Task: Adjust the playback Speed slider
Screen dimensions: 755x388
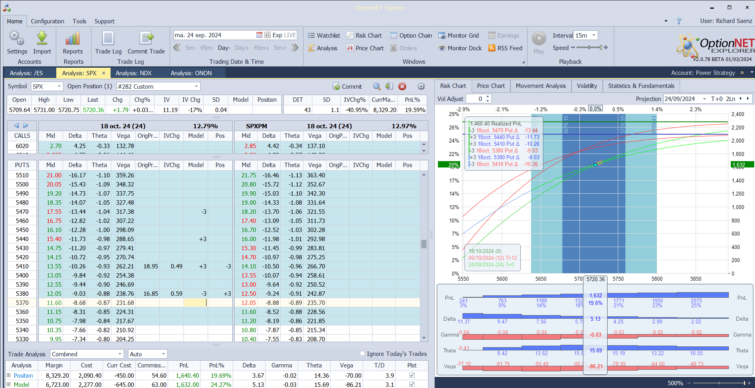Action: click(x=589, y=48)
